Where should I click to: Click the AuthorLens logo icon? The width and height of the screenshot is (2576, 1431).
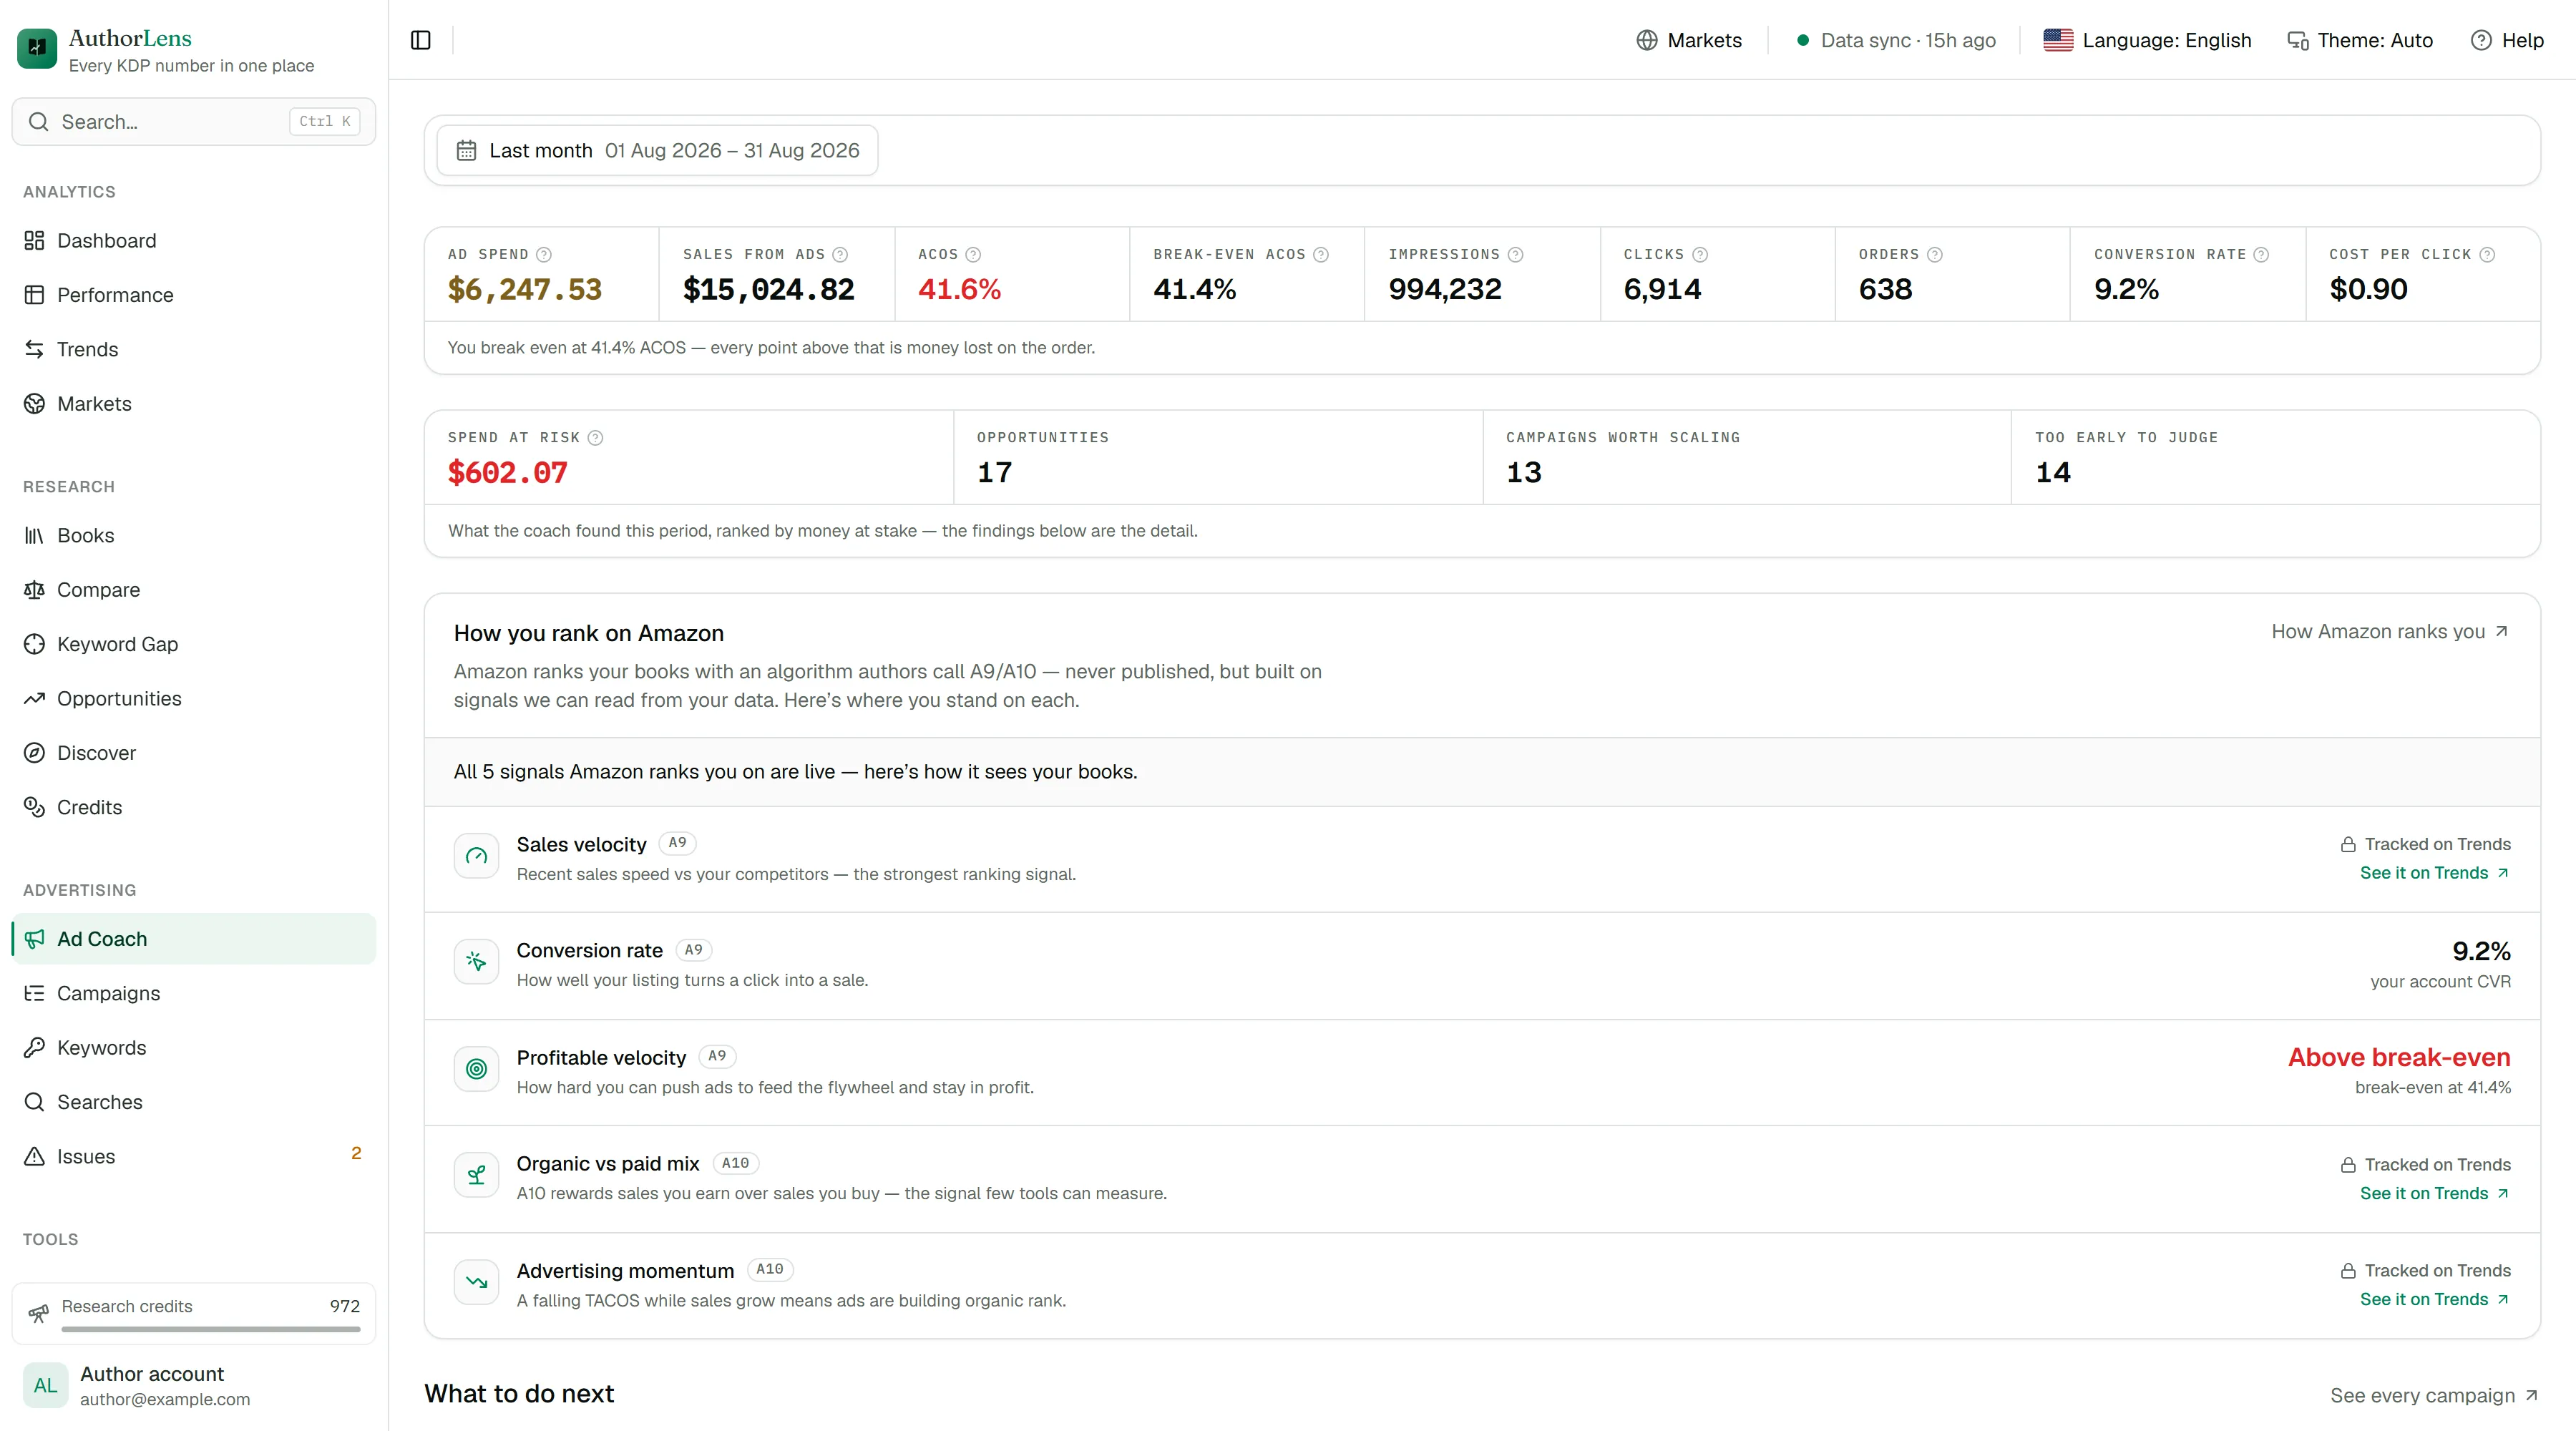point(37,48)
